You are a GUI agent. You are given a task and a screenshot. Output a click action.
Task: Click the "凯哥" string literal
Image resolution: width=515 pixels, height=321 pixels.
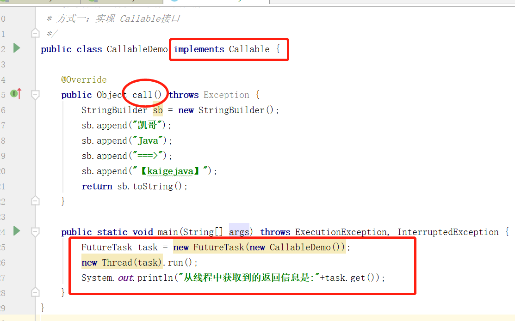147,125
